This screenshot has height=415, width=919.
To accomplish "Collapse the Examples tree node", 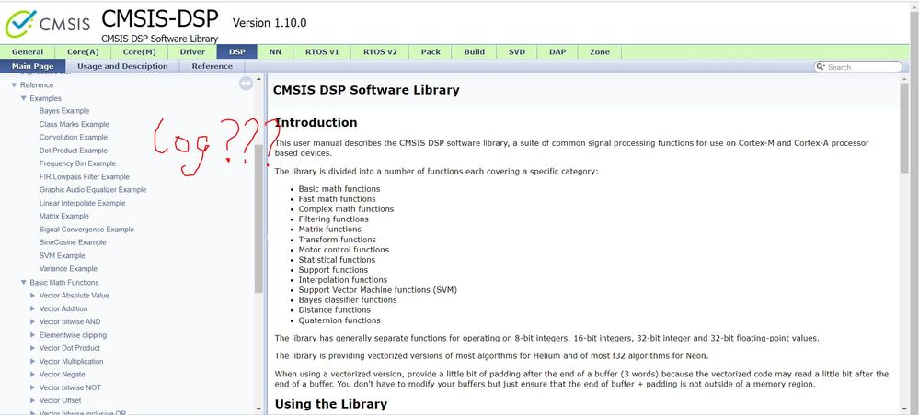I will [23, 98].
